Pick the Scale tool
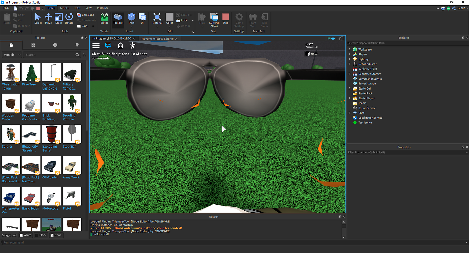The image size is (469, 253). point(58,19)
